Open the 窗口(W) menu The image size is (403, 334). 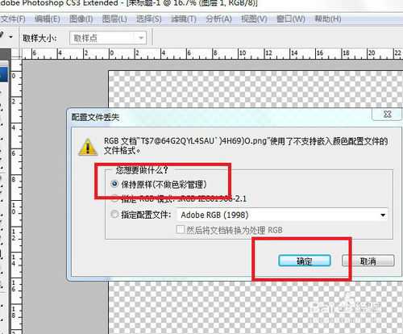pyautogui.click(x=291, y=19)
